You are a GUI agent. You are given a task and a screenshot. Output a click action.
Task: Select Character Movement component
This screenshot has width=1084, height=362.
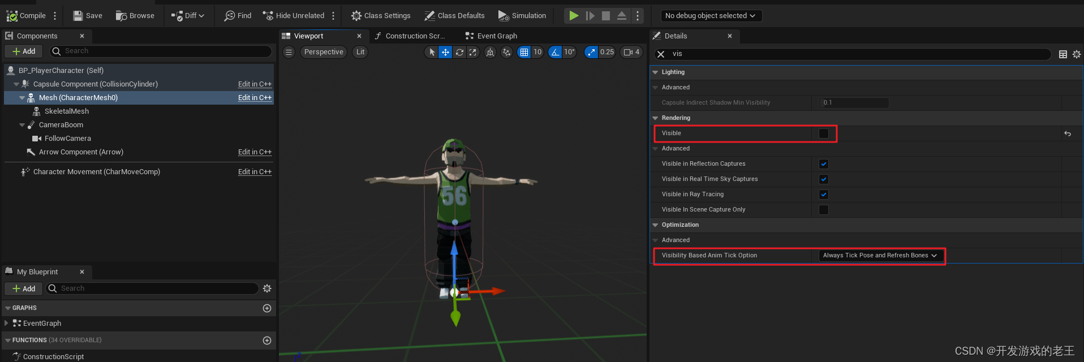click(x=96, y=172)
